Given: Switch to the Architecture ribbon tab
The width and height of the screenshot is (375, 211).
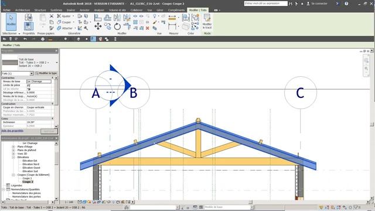Looking at the screenshot, I should 22,10.
